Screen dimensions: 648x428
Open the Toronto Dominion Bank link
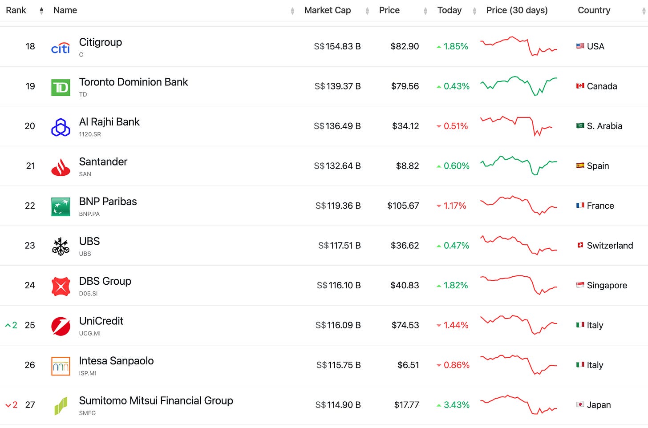tap(134, 82)
